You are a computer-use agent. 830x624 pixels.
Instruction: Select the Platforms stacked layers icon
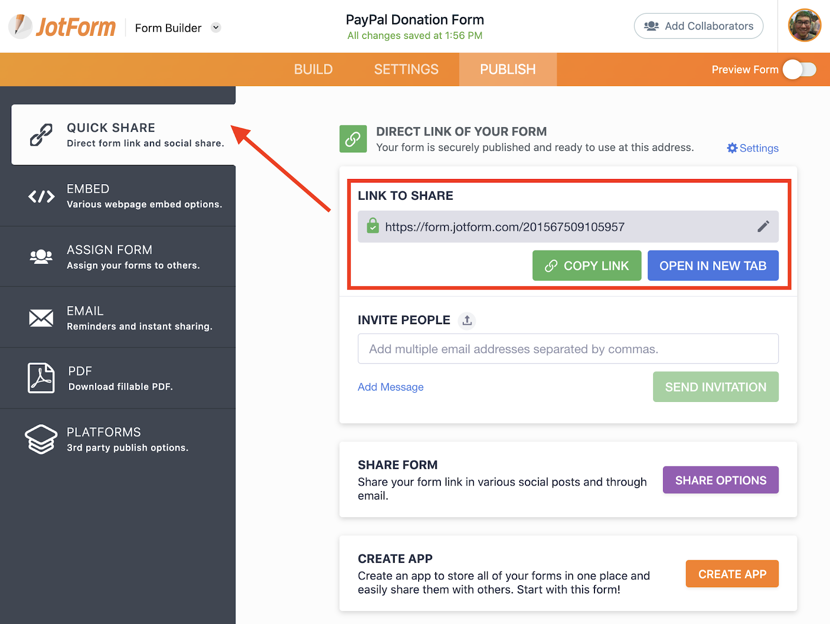coord(41,439)
